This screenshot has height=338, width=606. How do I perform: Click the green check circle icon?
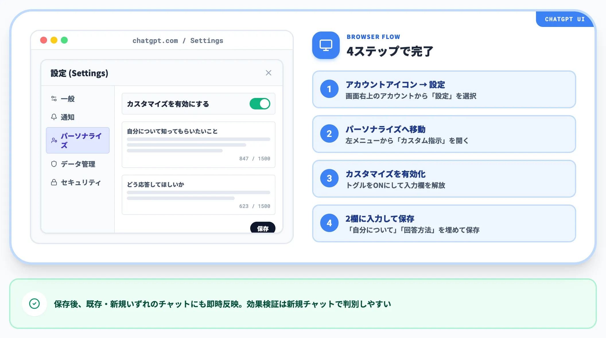coord(34,304)
